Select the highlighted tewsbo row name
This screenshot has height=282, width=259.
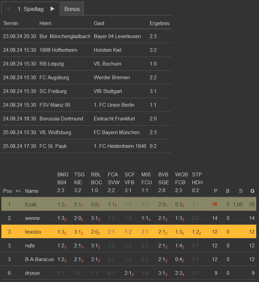(33, 232)
